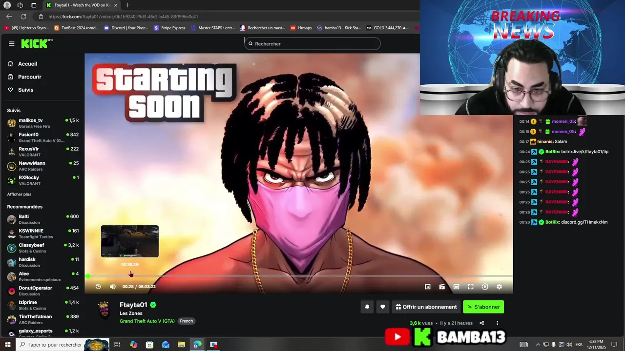Open the Ftayta01 channel name link
This screenshot has height=351, width=625.
[133, 305]
